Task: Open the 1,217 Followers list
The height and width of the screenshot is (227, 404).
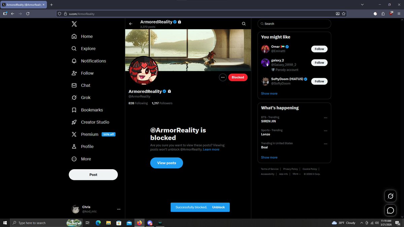Action: pyautogui.click(x=162, y=103)
